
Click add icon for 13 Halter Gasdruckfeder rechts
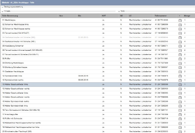click(180, 89)
